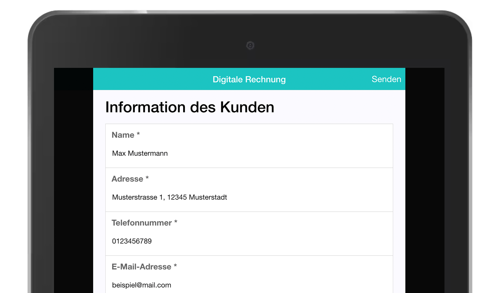500x293 pixels.
Task: Click the Adresse * label
Action: coord(130,179)
